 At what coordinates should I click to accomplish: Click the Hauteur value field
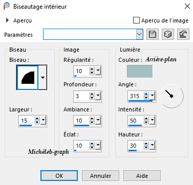[136, 146]
